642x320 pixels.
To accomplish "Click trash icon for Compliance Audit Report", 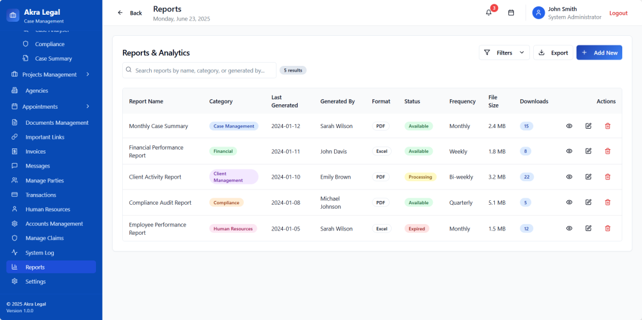I will click(607, 202).
